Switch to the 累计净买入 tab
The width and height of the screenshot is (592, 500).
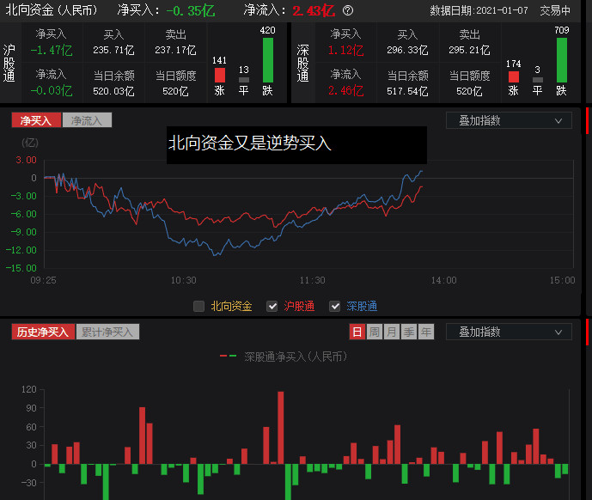(107, 332)
